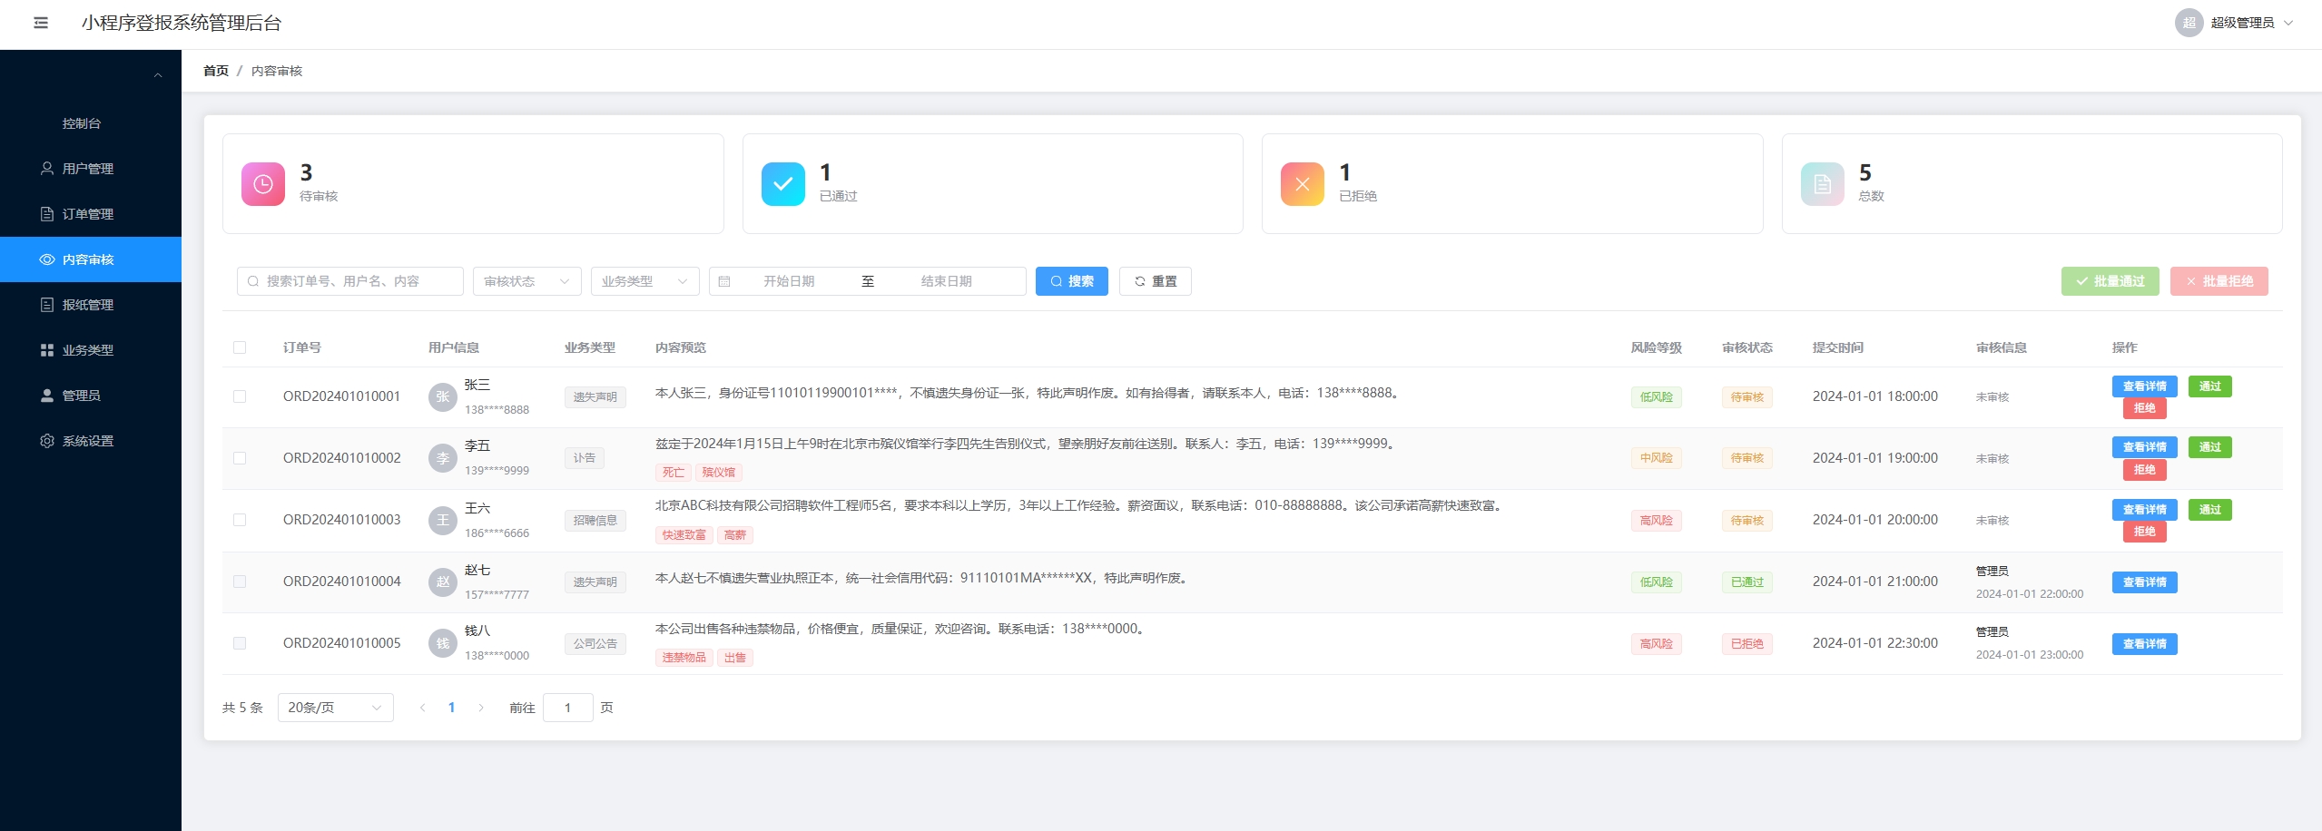
Task: Go to 报纸管理 sidebar menu item
Action: 88,305
